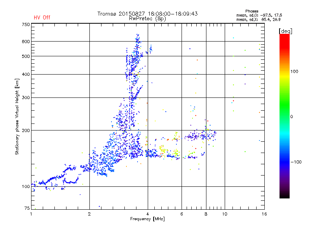The image size is (311, 233).
Task: Click the colorbar tick label '0'
Action: pyautogui.click(x=292, y=117)
